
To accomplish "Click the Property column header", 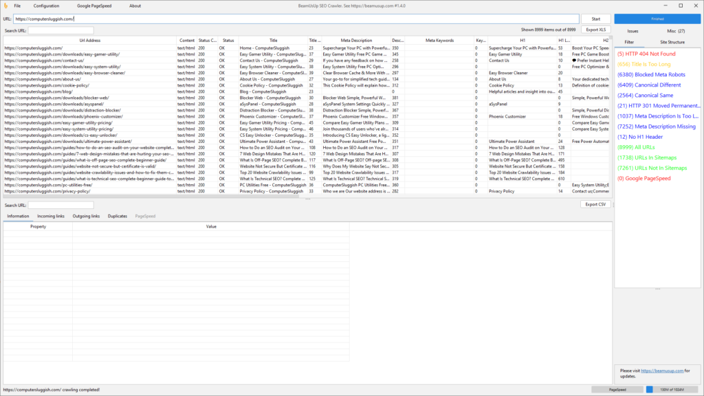I will 38,227.
